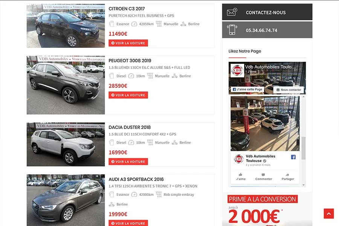This screenshot has width=339, height=226.
Task: Click the VDB logo in Facebook page header
Action: tap(237, 70)
